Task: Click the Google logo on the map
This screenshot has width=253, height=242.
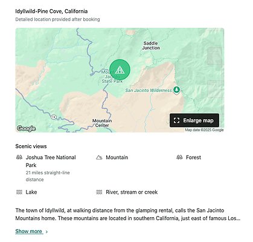Action: click(26, 128)
